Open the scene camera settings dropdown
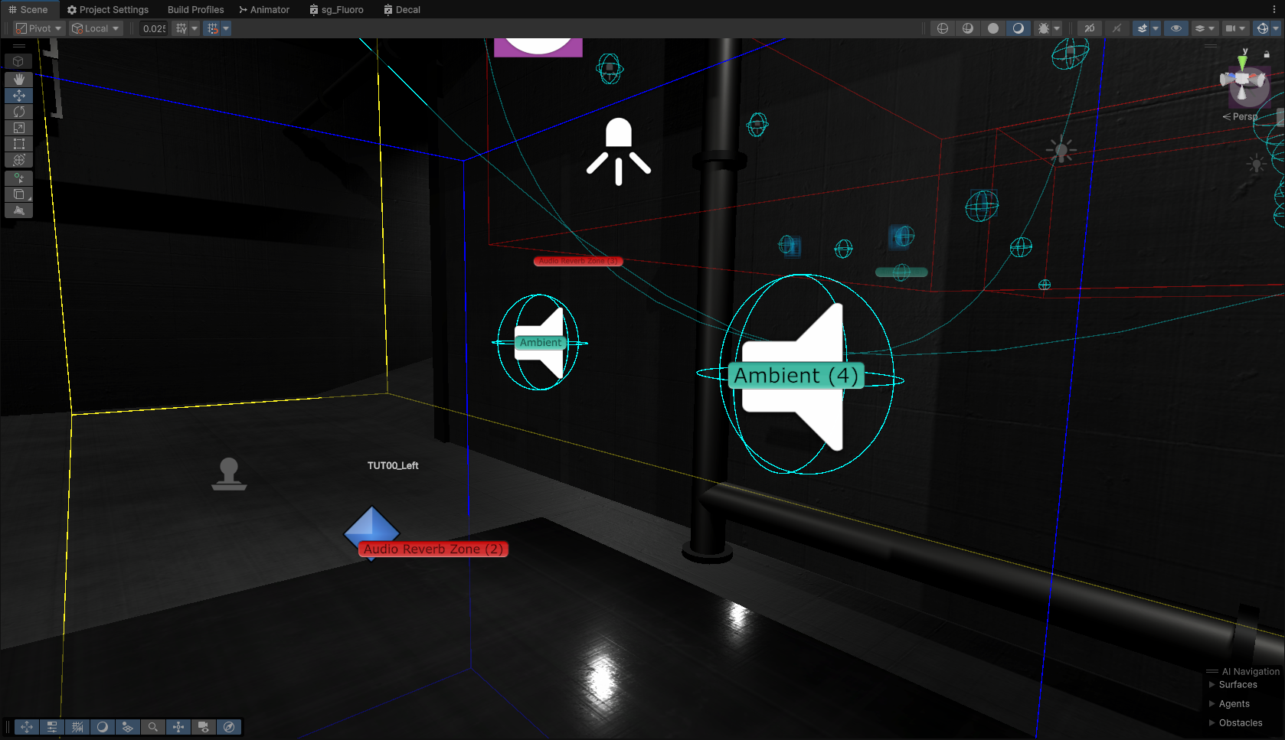 click(x=1235, y=28)
